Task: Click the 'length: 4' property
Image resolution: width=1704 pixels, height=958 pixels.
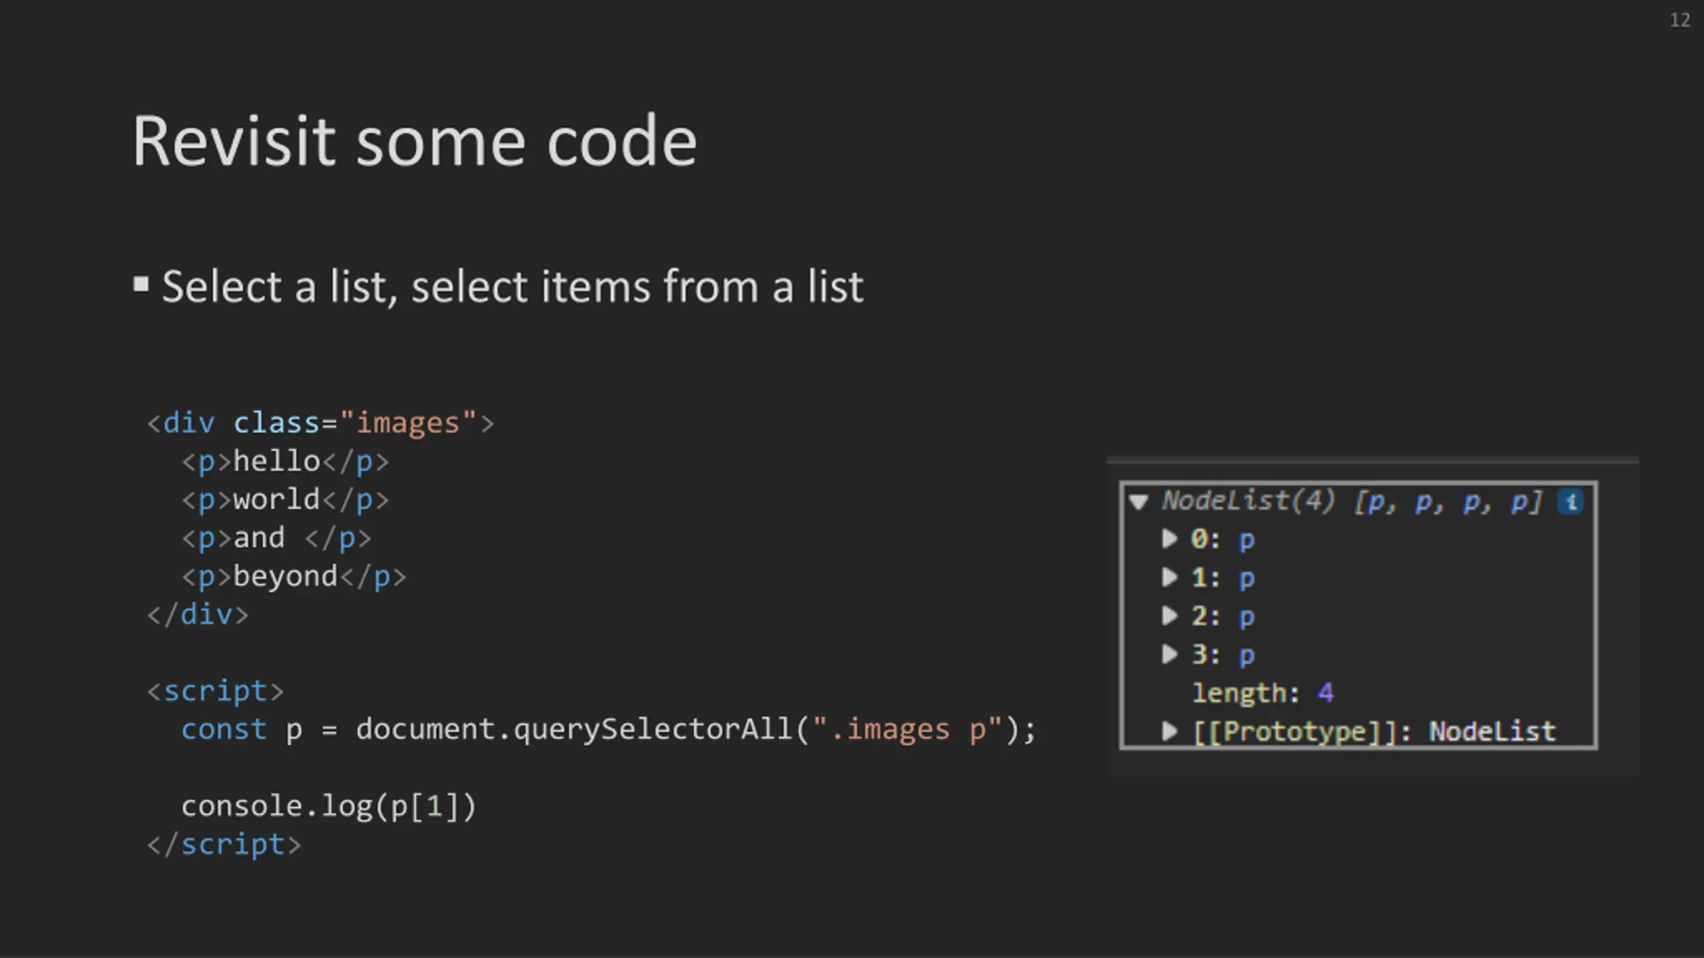Action: click(x=1263, y=693)
